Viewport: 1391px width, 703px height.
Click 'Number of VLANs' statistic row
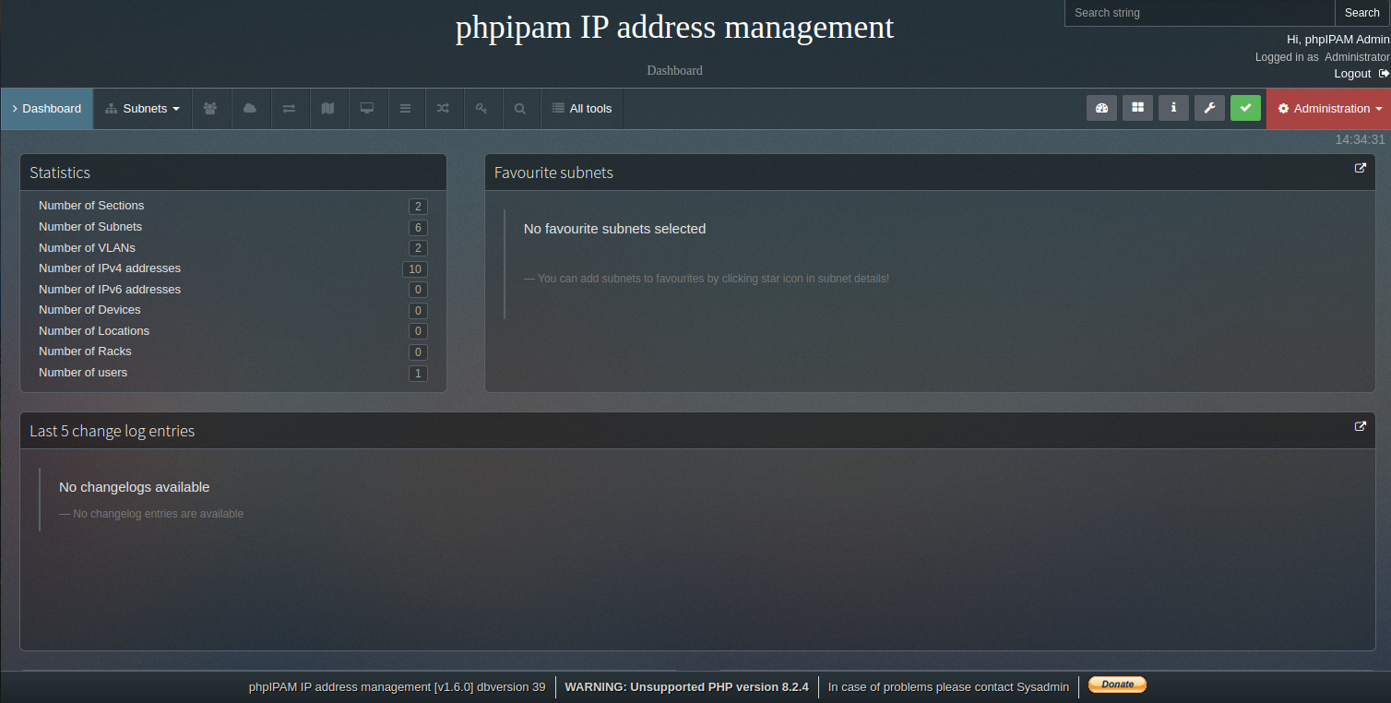(232, 247)
